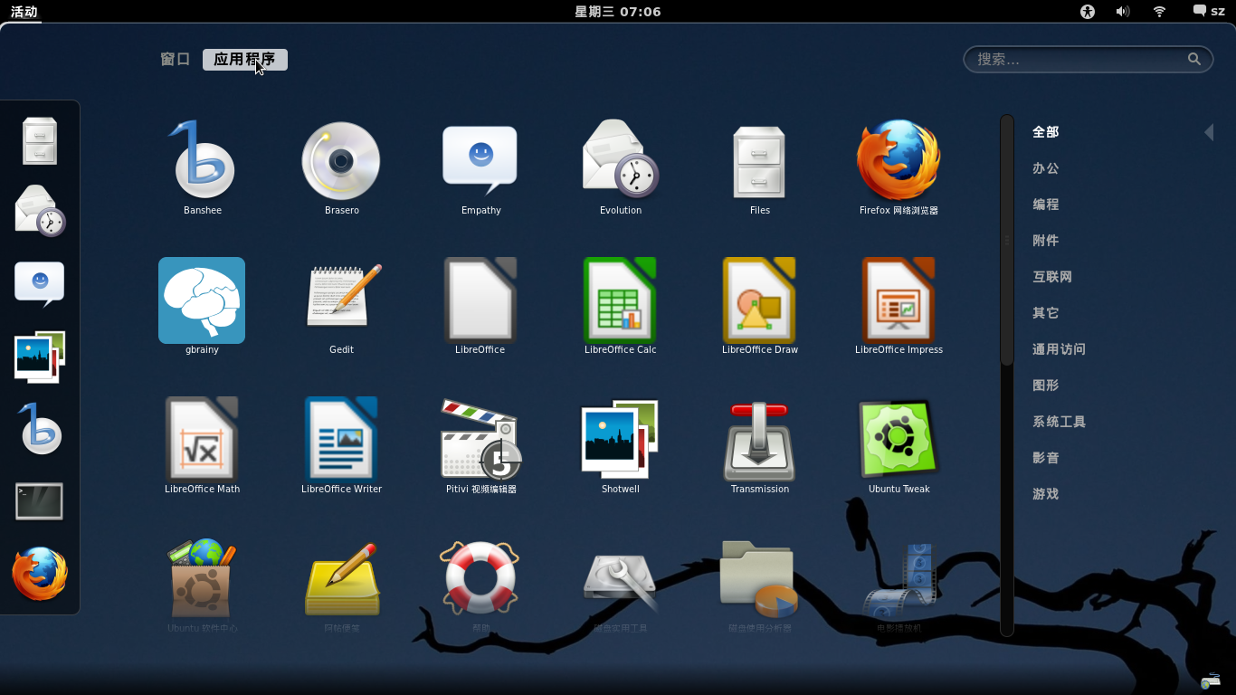
Task: Filter apps by 附件 category
Action: click(1046, 241)
